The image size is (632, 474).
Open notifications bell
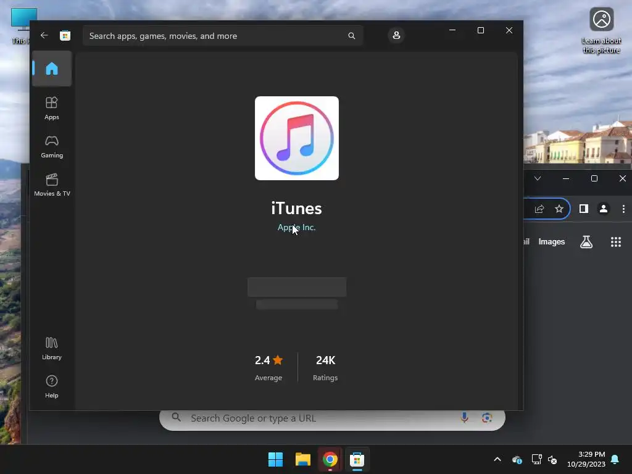tap(615, 459)
